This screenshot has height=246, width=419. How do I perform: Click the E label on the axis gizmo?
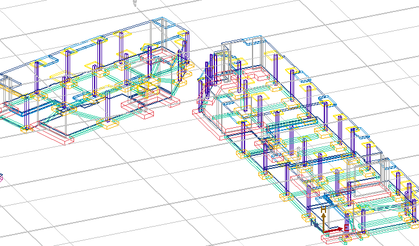click(345, 229)
